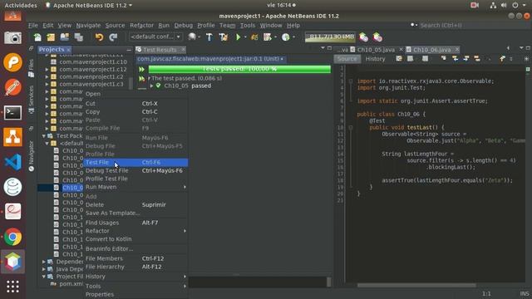Toggle code fold at testLast method
The height and width of the screenshot is (299, 532).
351,127
